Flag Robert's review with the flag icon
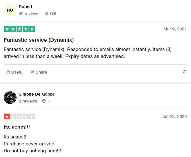191x157 pixels. (185, 72)
